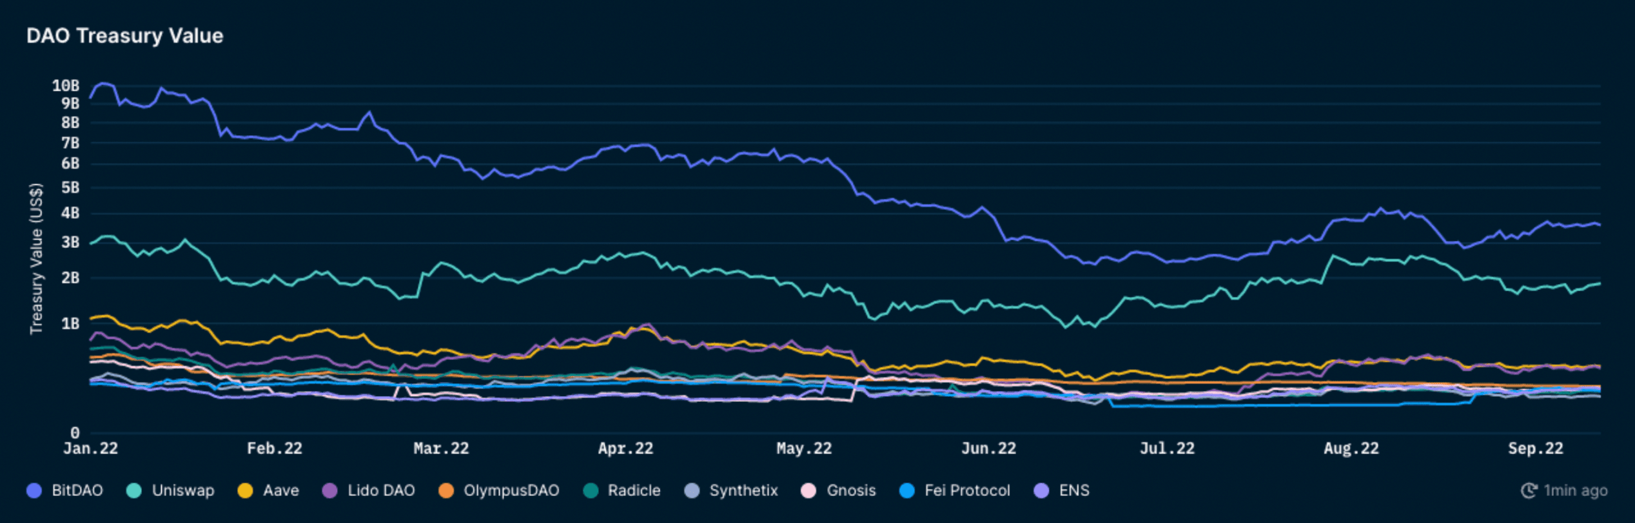Click the 'Treasury Value (US$)' axis label
The width and height of the screenshot is (1635, 523).
point(36,259)
